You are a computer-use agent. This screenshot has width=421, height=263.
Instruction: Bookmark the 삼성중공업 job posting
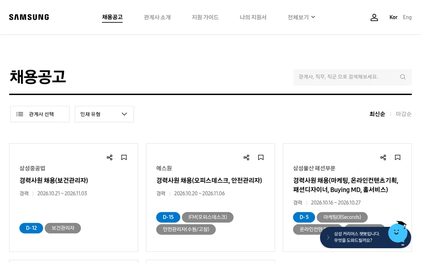pyautogui.click(x=124, y=157)
